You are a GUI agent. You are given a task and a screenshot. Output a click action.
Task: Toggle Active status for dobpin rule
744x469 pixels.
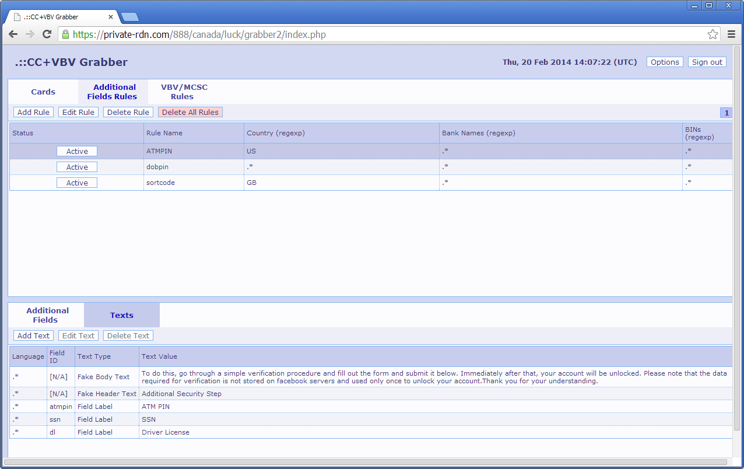point(77,167)
